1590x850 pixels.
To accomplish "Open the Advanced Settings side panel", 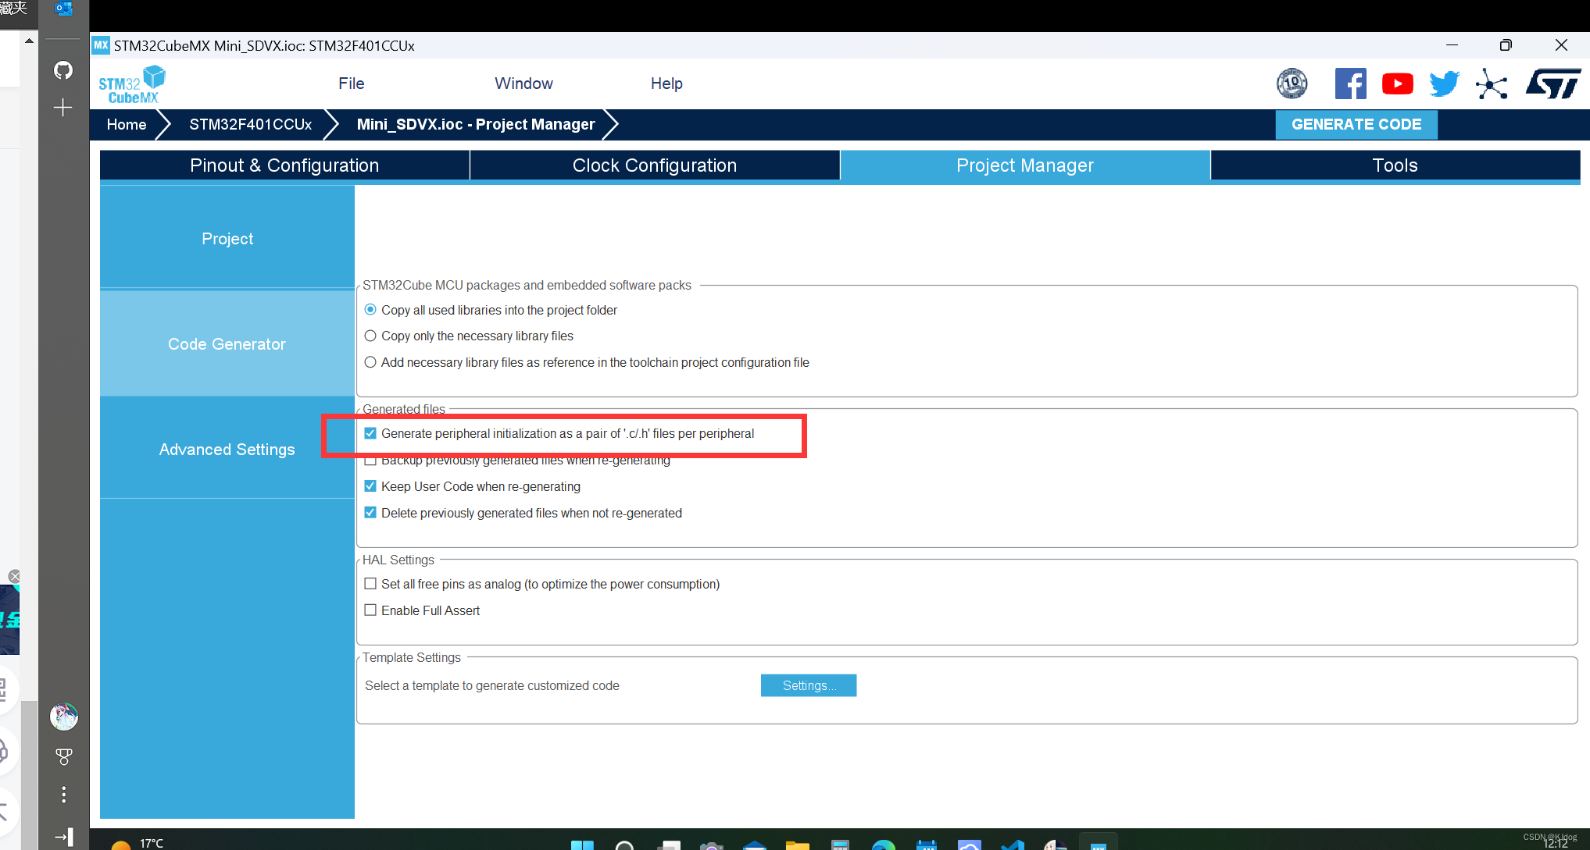I will [227, 450].
